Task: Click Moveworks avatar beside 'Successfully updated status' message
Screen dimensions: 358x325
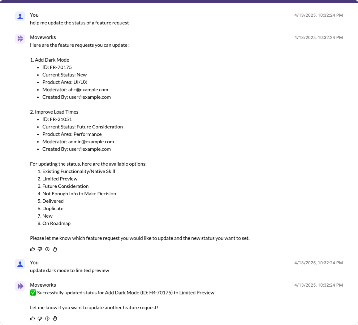Action: pyautogui.click(x=20, y=286)
